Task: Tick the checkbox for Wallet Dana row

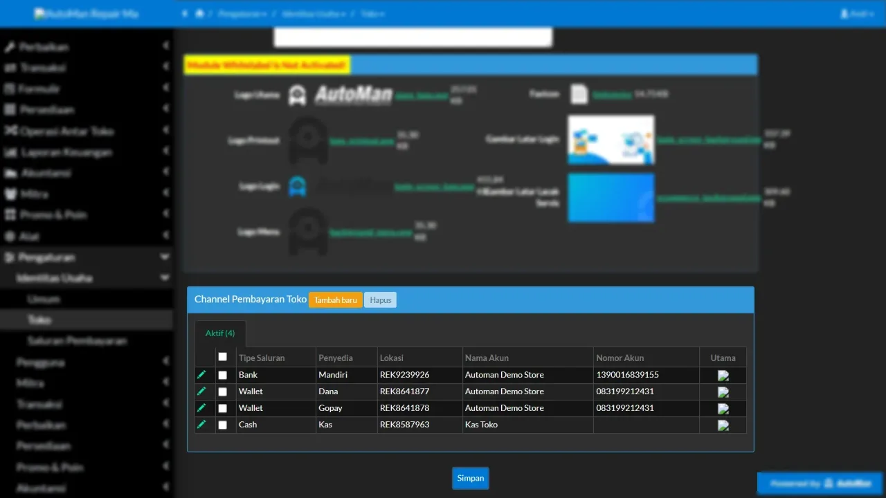Action: click(x=222, y=391)
